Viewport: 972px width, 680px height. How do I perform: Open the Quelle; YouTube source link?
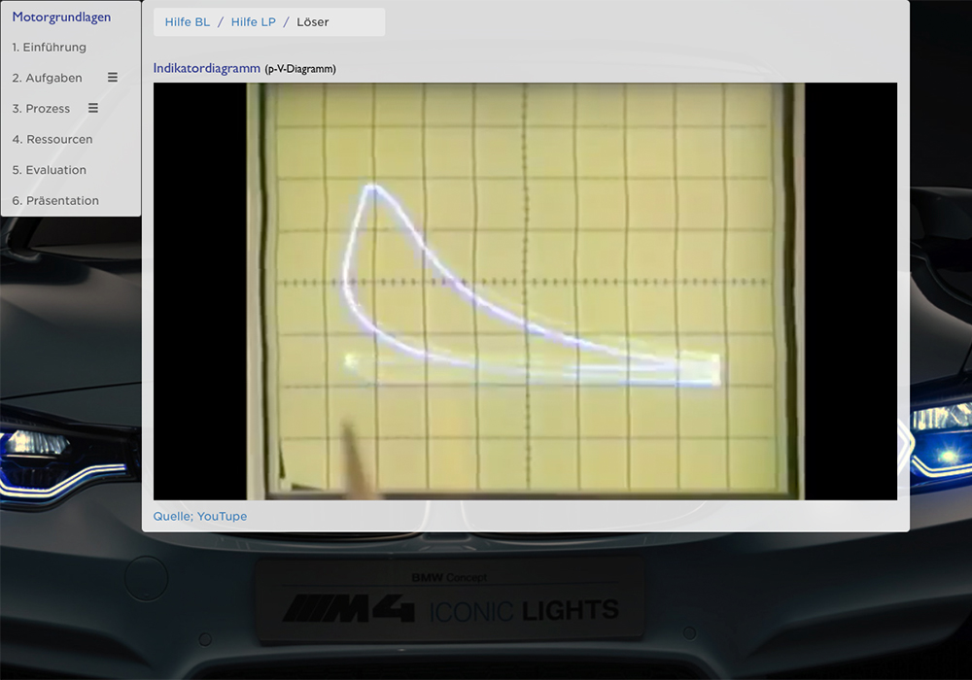[199, 517]
